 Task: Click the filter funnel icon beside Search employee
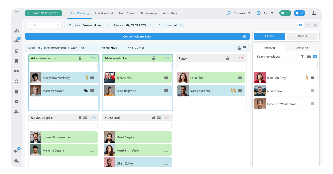tap(302, 57)
